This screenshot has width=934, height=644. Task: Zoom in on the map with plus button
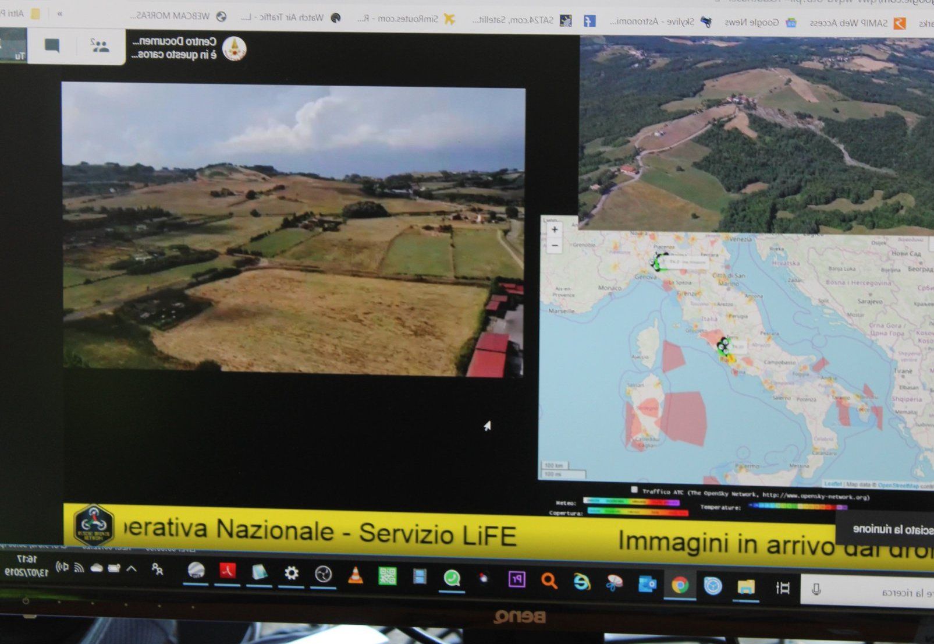[555, 229]
